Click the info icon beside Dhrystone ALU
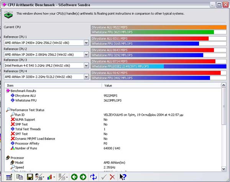The image size is (230, 182). (x=13, y=95)
